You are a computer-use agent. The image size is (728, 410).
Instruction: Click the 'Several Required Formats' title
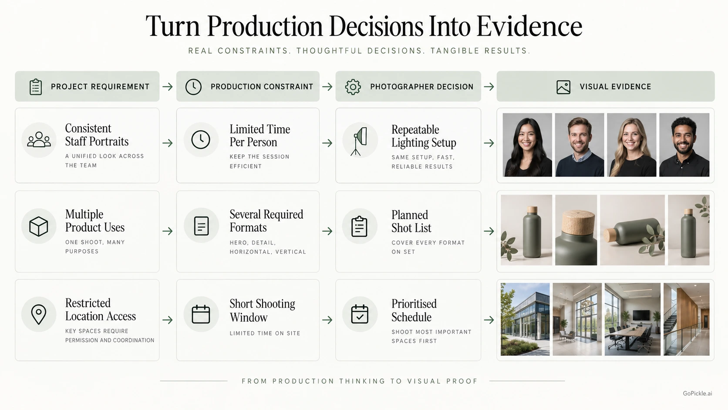pos(266,221)
